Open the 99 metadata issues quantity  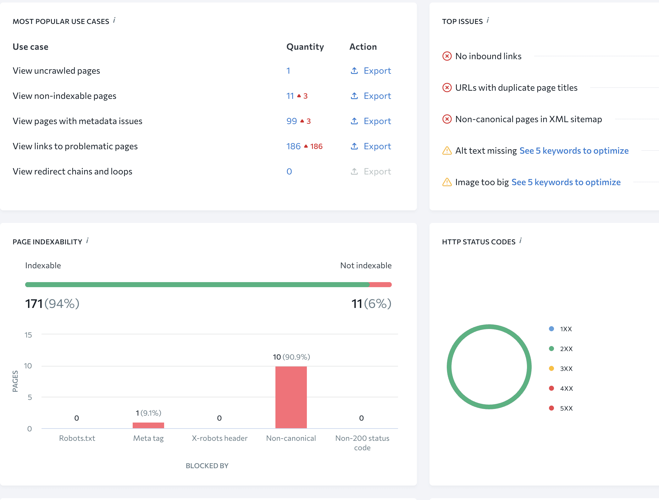[x=291, y=121]
